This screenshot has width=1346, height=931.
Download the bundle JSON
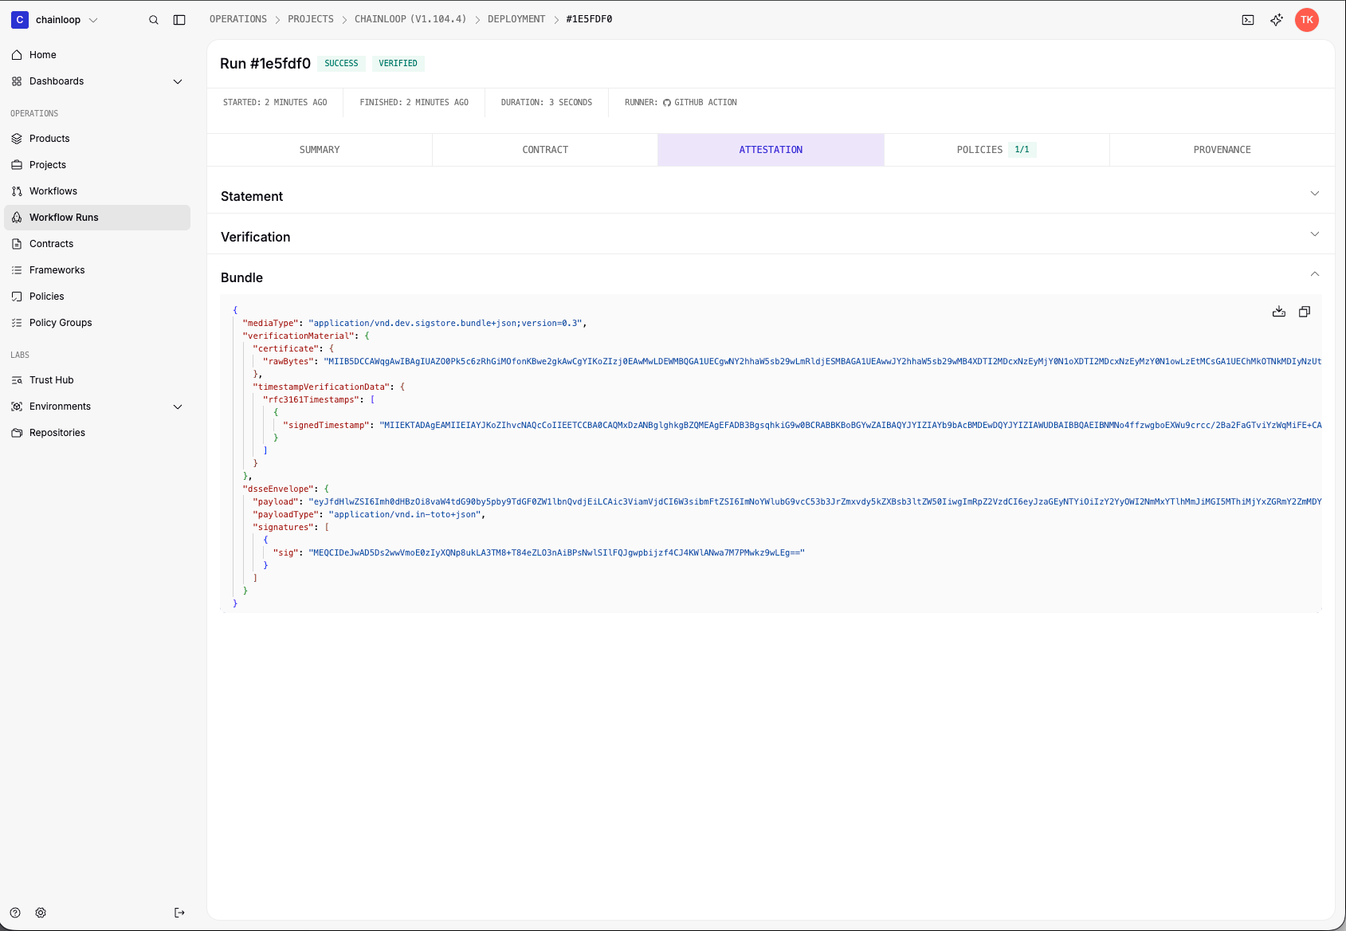tap(1279, 312)
